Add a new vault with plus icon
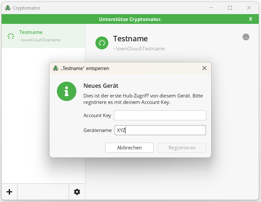The width and height of the screenshot is (261, 202). point(9,192)
